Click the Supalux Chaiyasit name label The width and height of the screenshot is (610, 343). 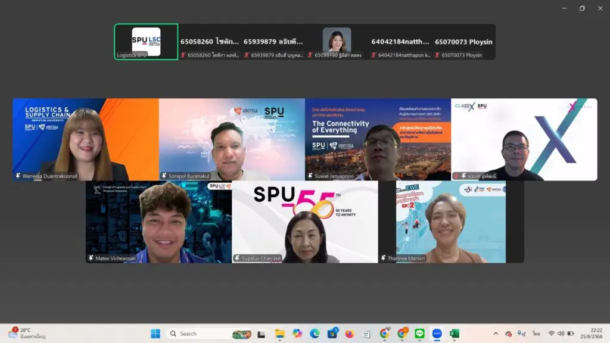[261, 258]
